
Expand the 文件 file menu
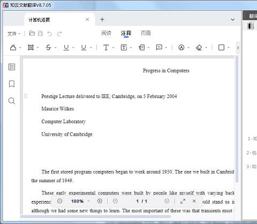14,34
